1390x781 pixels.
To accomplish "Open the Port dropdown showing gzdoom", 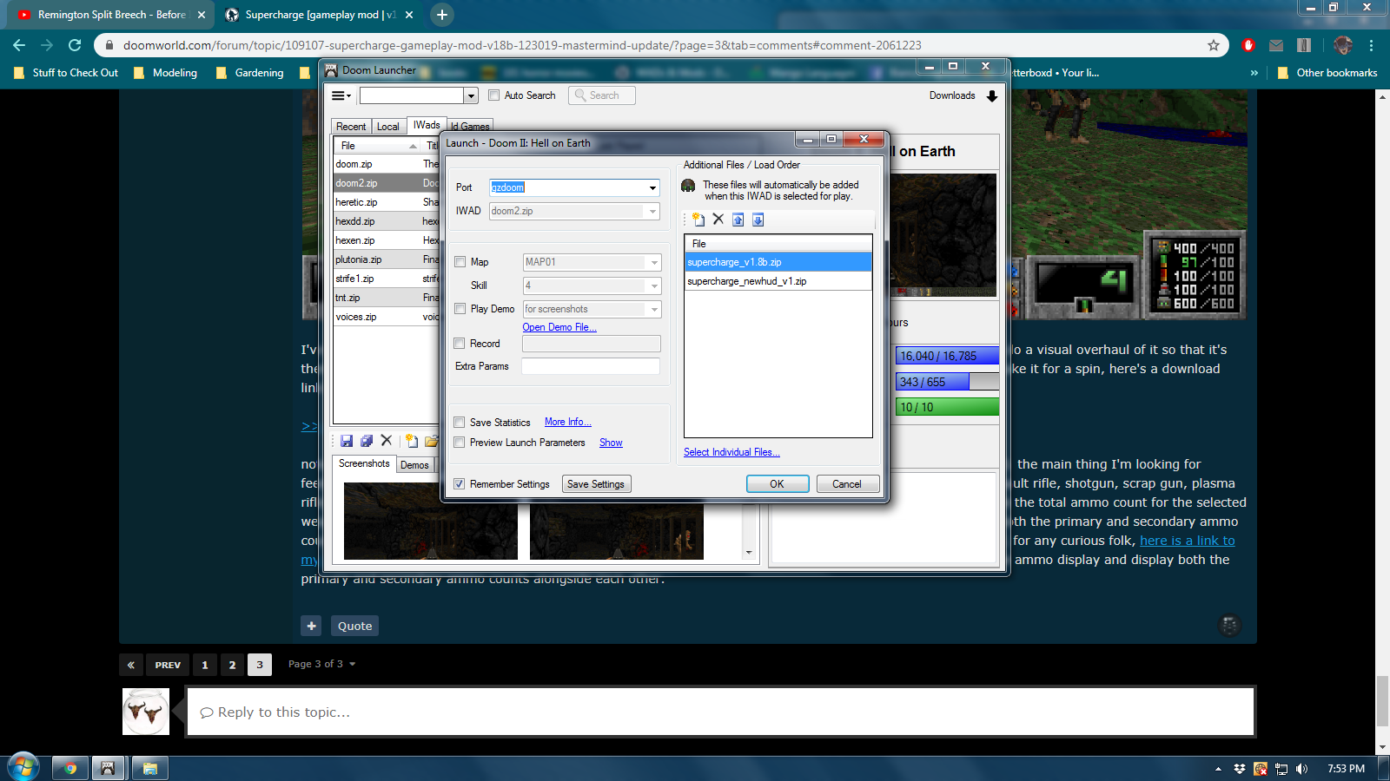I will click(x=652, y=187).
